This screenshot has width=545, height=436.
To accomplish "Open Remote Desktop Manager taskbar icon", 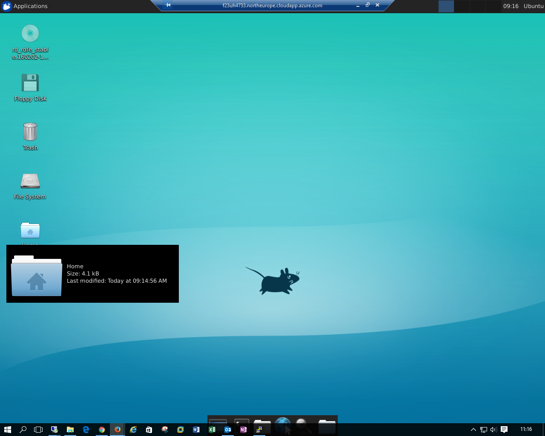I will 54,430.
